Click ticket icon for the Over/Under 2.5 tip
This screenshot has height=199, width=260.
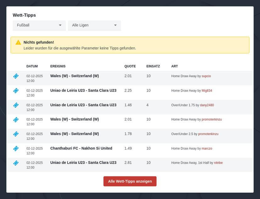click(16, 134)
